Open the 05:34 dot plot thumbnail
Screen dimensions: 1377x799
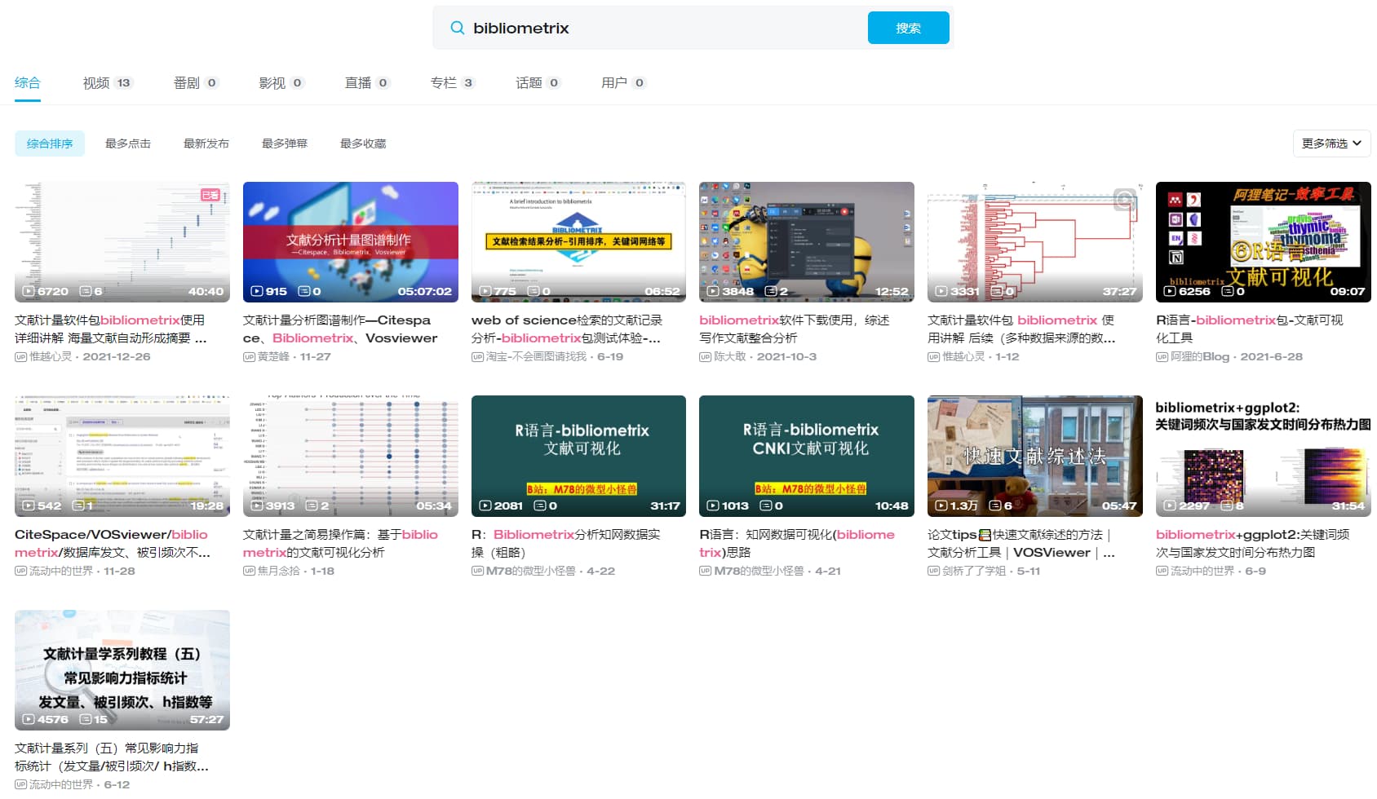point(351,456)
